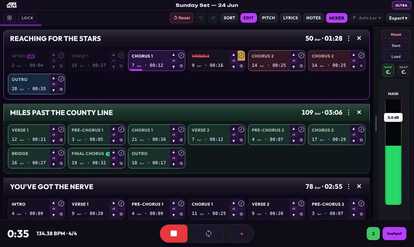This screenshot has width=414, height=247.
Task: Open the grid view icon beside LOCK
Action: tap(9, 18)
